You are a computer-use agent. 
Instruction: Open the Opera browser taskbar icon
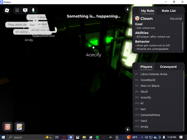(x=64, y=137)
